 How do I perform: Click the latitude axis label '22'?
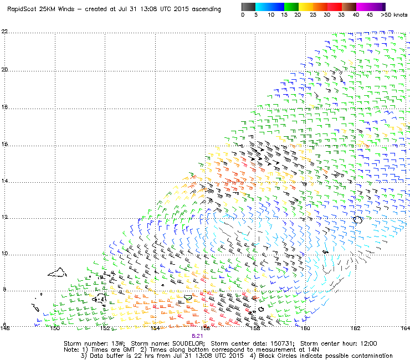pyautogui.click(x=4, y=32)
